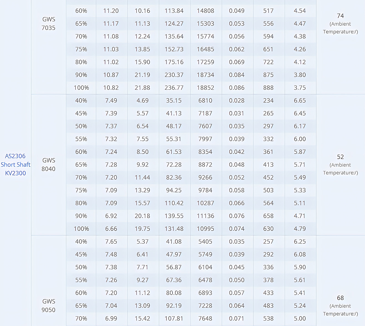Select the 0.086 value cell
Viewport: 365px width, 326px height.
coord(237,88)
